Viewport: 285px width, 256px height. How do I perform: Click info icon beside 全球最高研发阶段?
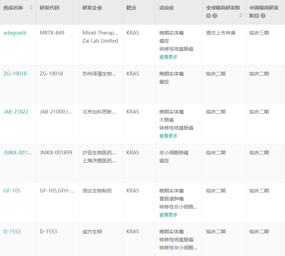point(215,16)
